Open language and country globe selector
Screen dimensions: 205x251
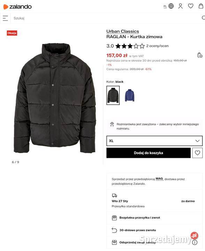coord(171,6)
